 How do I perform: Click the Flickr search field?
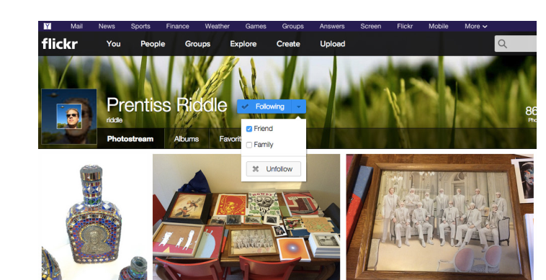tap(515, 44)
